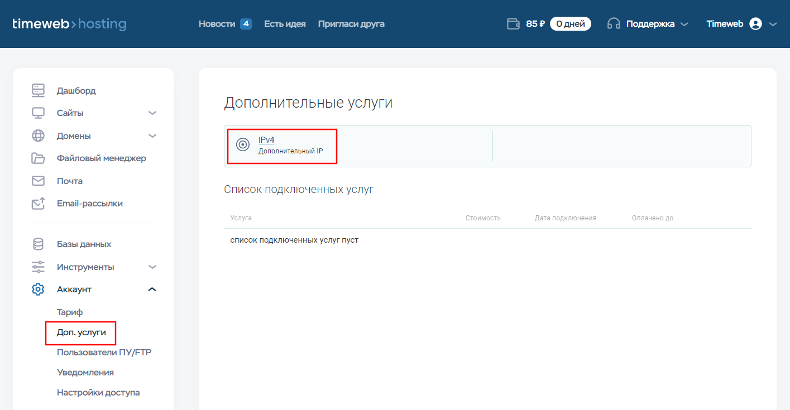
Task: Click the timeweb hosting logo
Action: tap(70, 24)
